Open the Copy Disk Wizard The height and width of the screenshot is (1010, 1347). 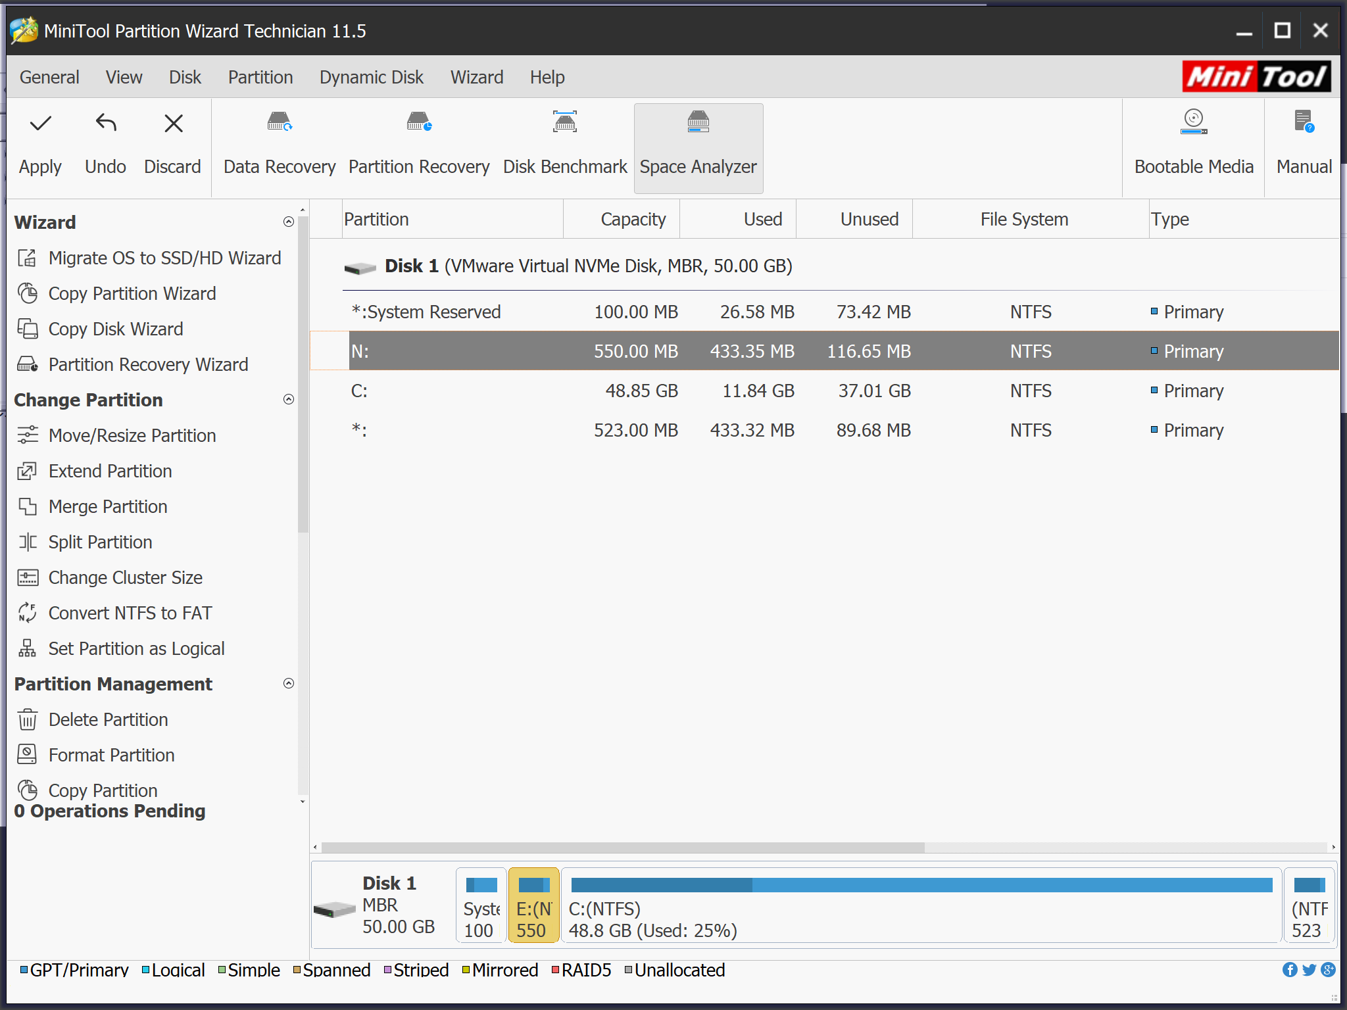(116, 329)
